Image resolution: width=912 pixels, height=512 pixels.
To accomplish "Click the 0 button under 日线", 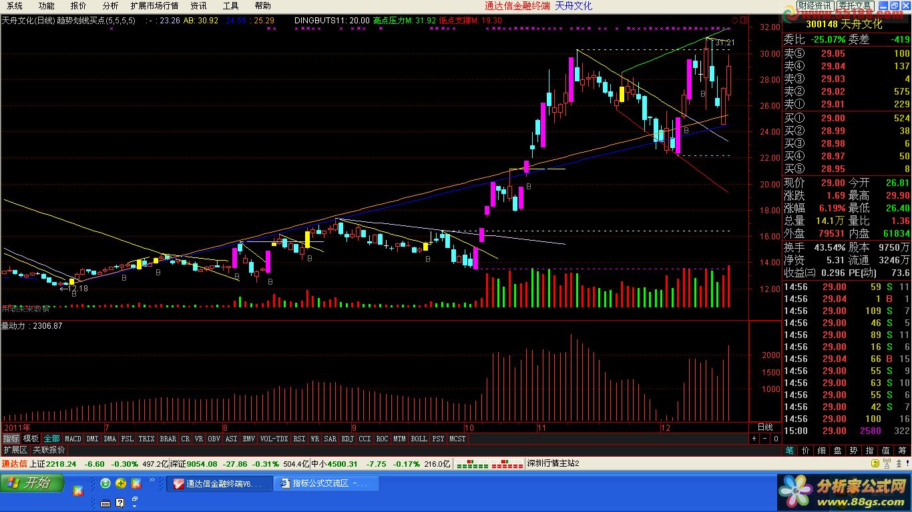I will 775,439.
